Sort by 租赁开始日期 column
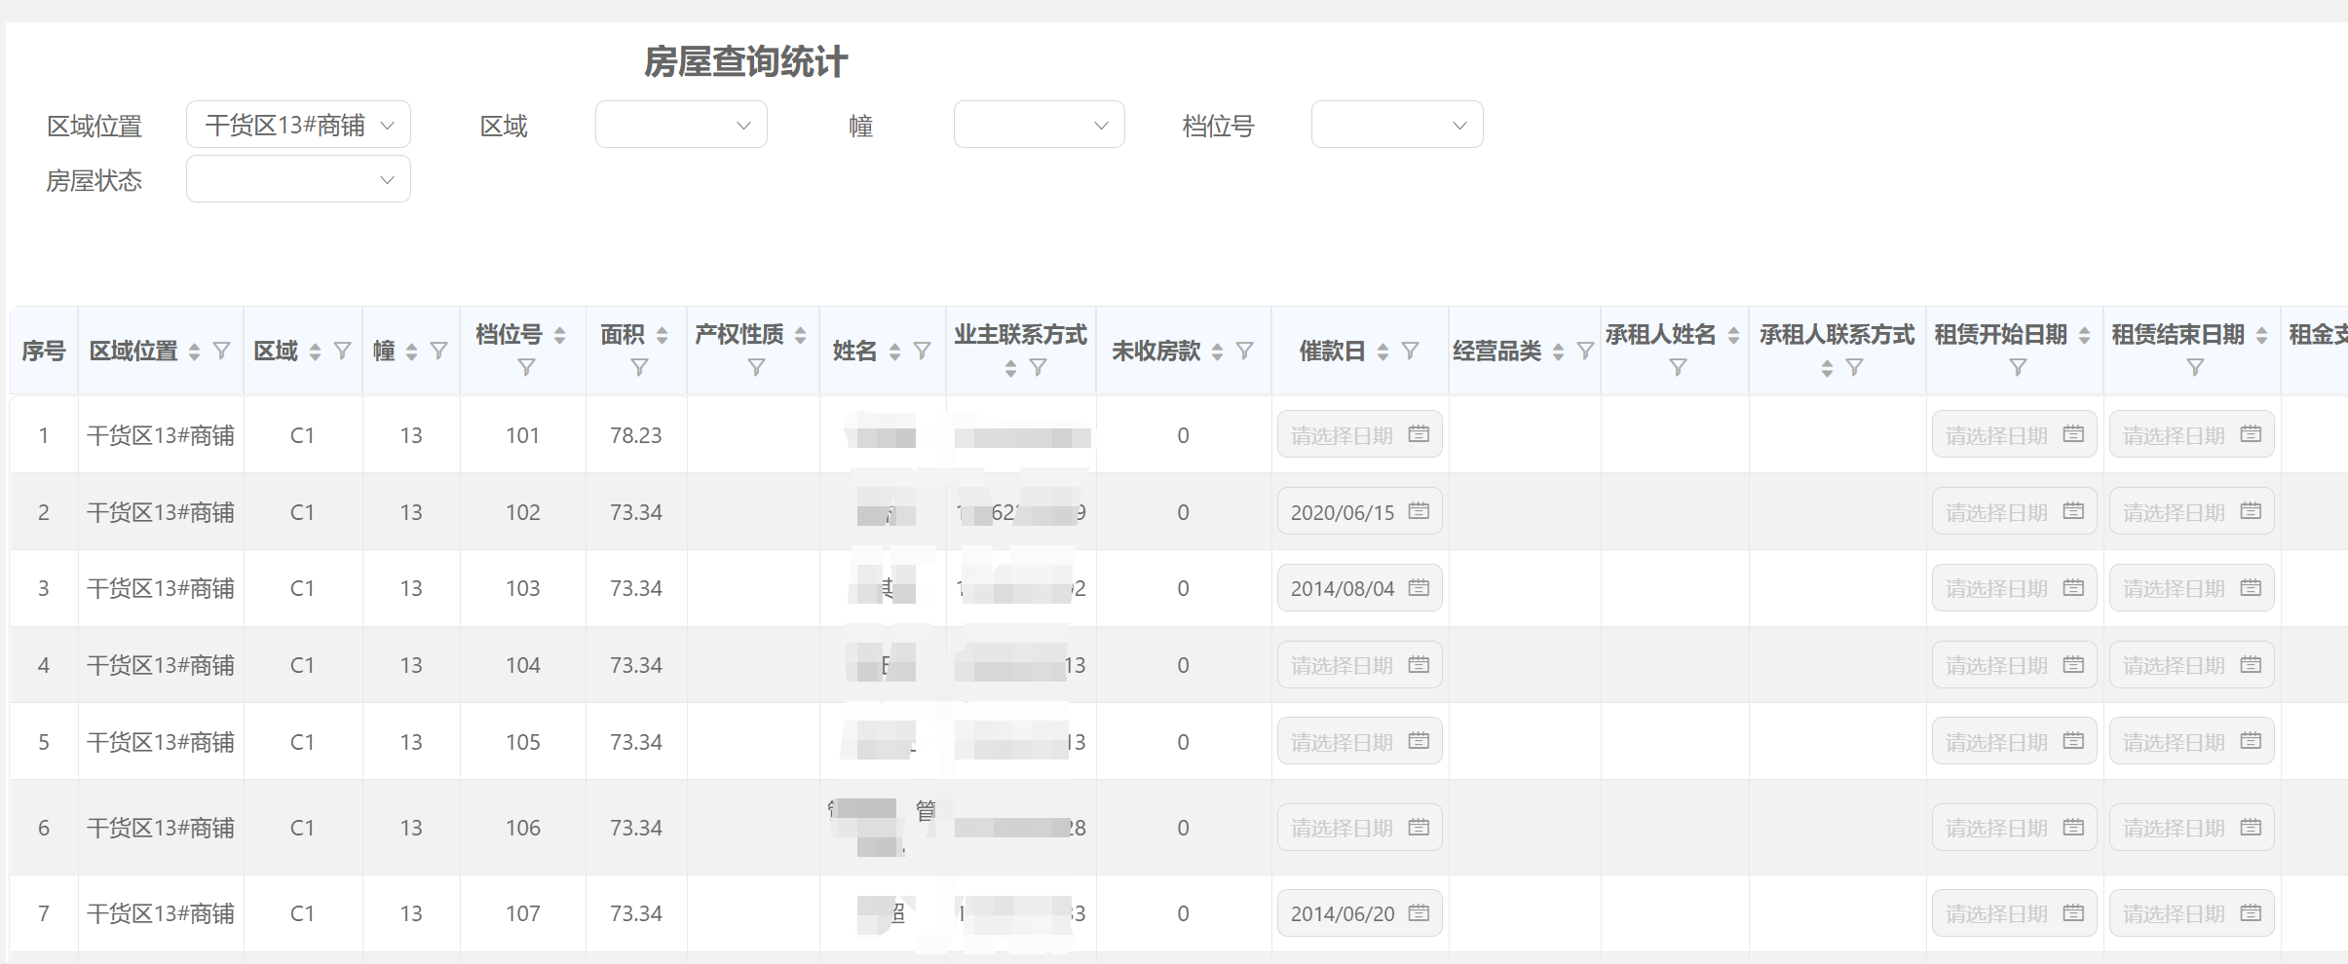This screenshot has width=2348, height=964. tap(2084, 335)
